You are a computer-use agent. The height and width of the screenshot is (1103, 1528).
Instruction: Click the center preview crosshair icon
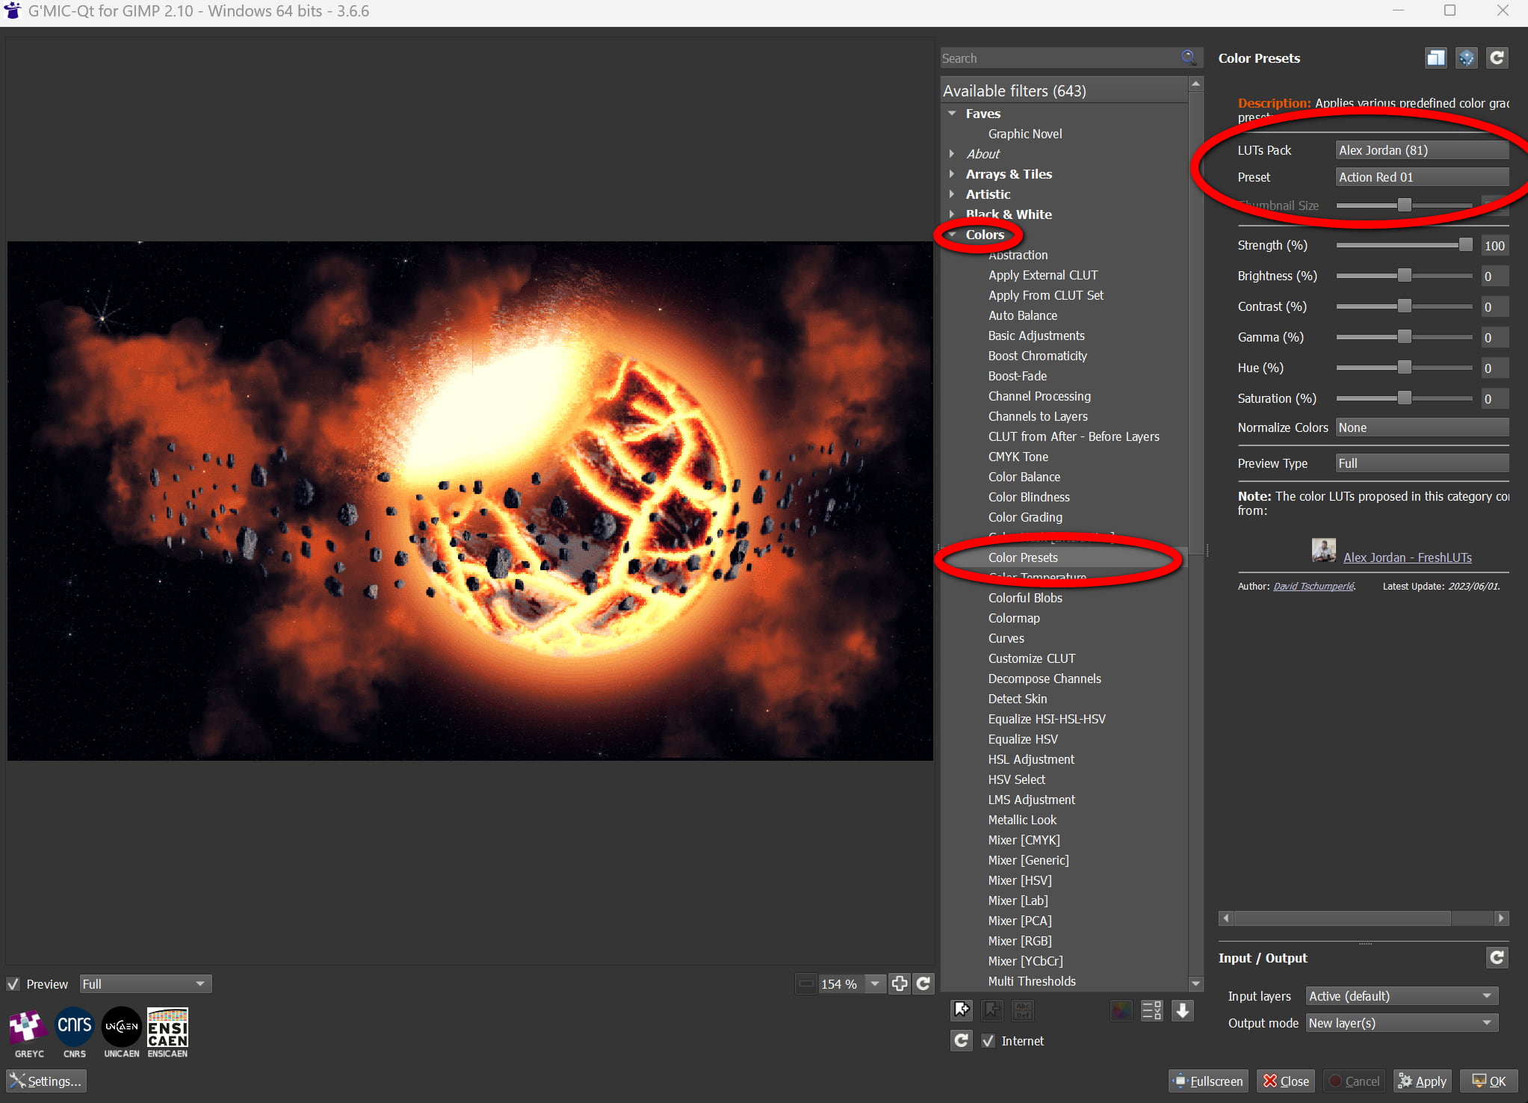tap(900, 983)
